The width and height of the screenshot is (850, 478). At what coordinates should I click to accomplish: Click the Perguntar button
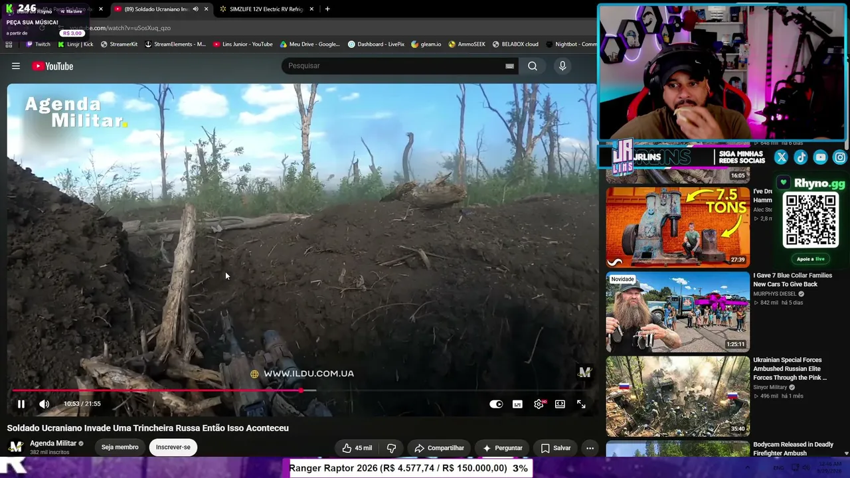coord(502,448)
